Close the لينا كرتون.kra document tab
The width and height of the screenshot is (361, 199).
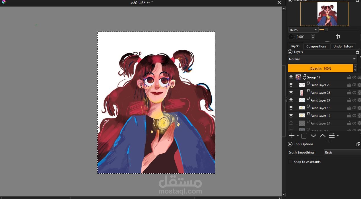click(x=279, y=3)
